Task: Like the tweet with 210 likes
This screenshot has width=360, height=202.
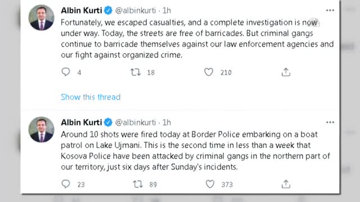Action: 209,72
